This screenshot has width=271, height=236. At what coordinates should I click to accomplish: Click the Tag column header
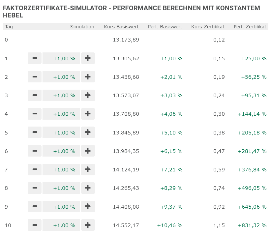9,27
